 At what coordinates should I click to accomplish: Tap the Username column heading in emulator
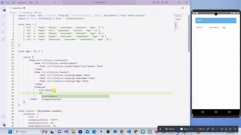[x=214, y=27]
